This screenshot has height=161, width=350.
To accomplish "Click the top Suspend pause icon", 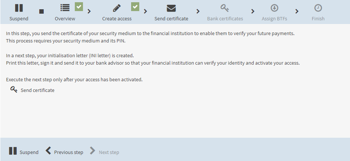I will [x=19, y=8].
